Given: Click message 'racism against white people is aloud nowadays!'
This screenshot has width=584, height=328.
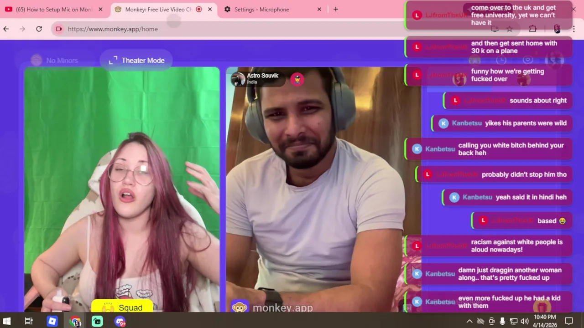Looking at the screenshot, I should coord(489,246).
